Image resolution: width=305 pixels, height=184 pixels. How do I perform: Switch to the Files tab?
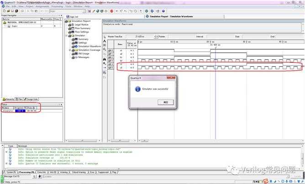click(19, 99)
